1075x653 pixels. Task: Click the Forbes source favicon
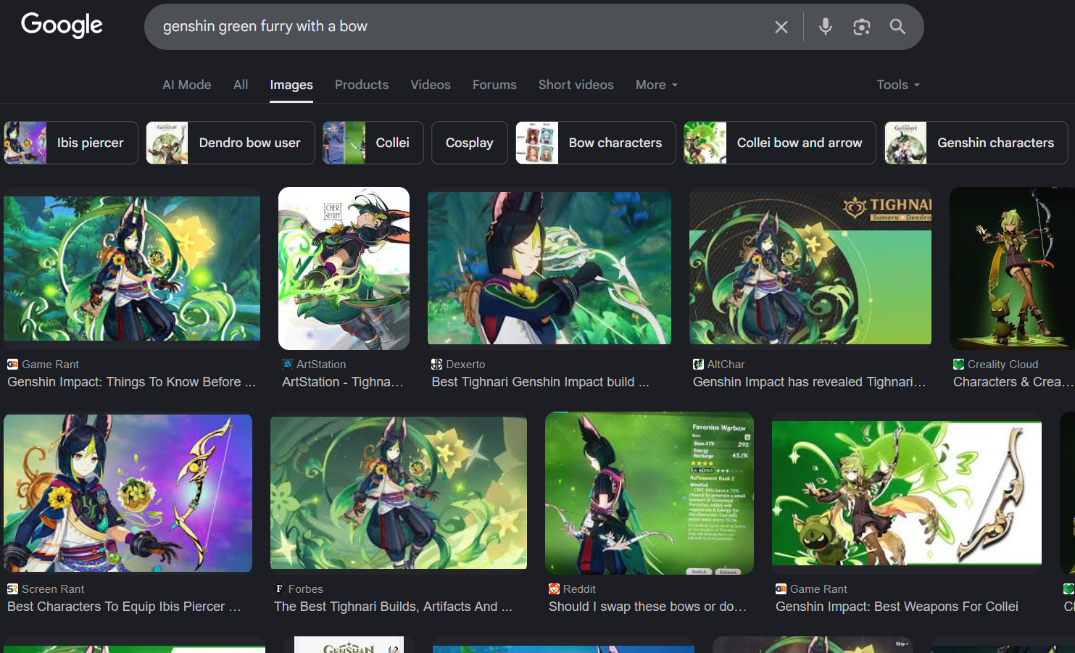[279, 589]
